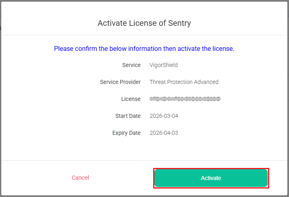Click the "Activate License of Sentry" title

[x=144, y=23]
